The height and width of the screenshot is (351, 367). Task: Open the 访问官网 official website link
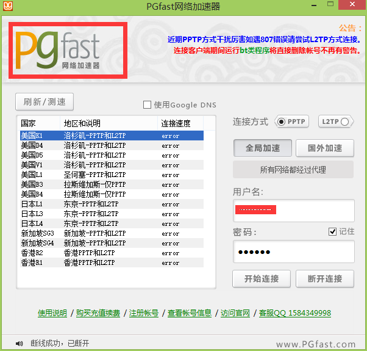tap(235, 313)
